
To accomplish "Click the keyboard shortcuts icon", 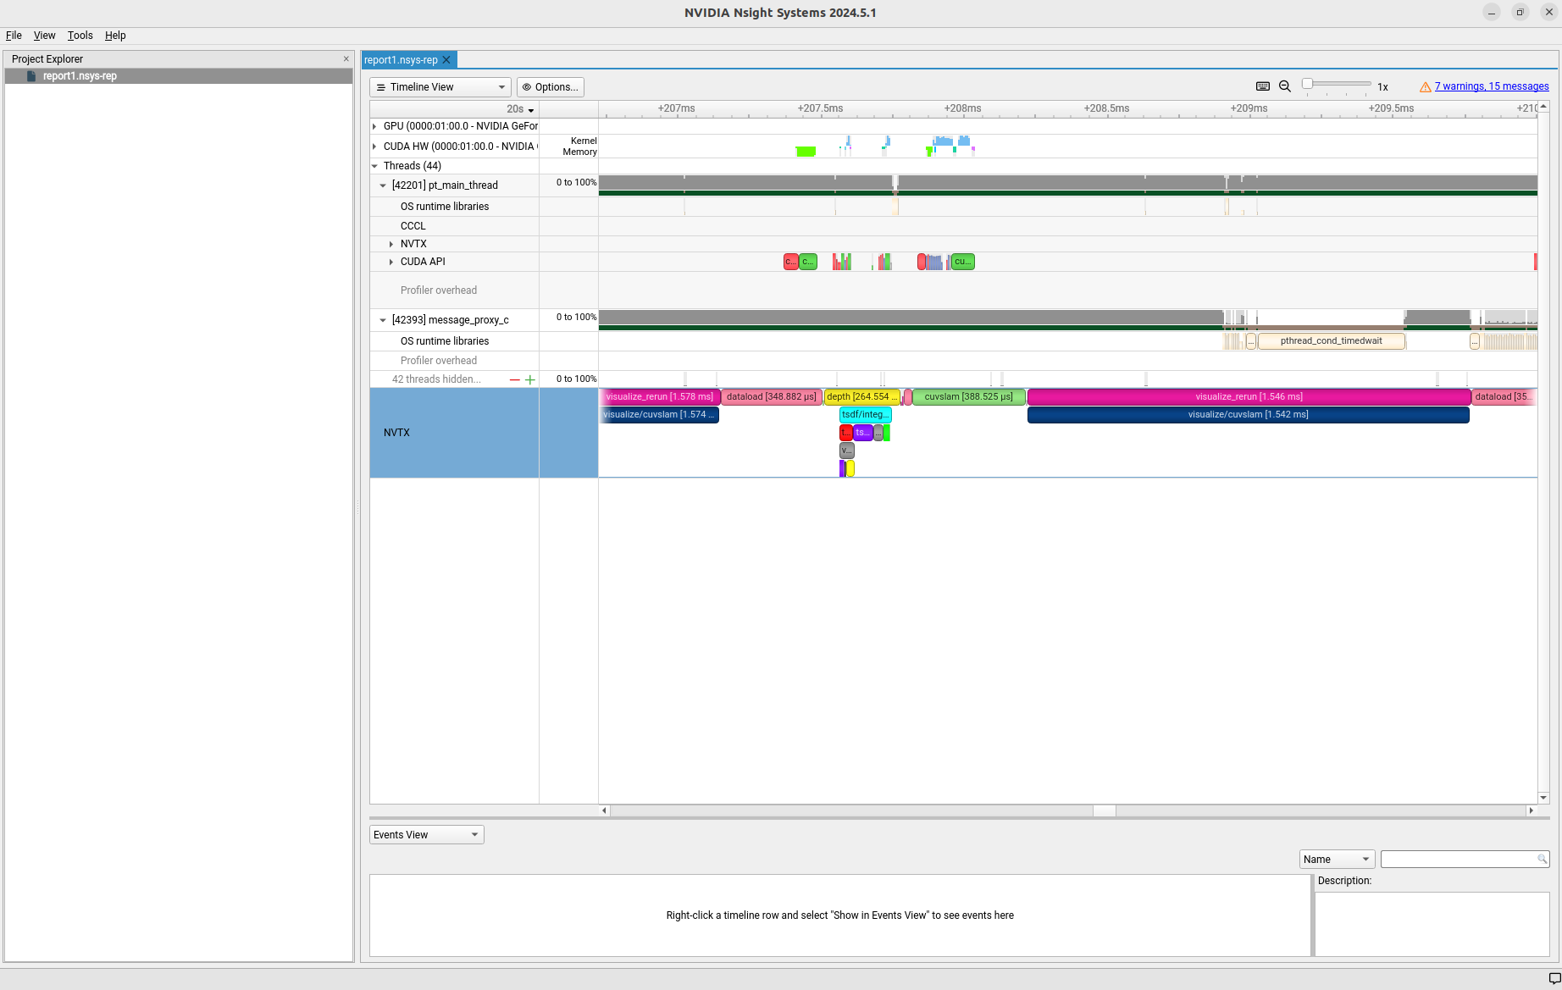I will click(x=1262, y=86).
